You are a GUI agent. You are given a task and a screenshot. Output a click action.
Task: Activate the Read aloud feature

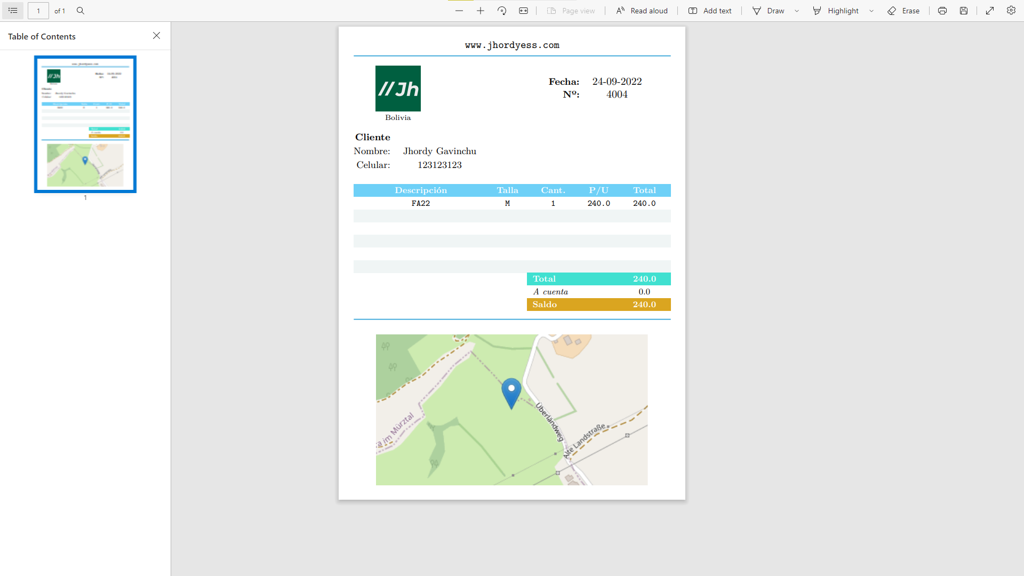pos(642,11)
